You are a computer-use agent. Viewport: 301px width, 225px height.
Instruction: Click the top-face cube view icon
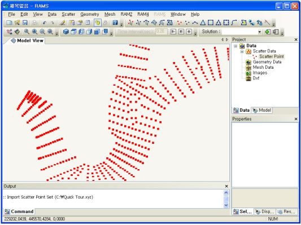click(x=73, y=32)
